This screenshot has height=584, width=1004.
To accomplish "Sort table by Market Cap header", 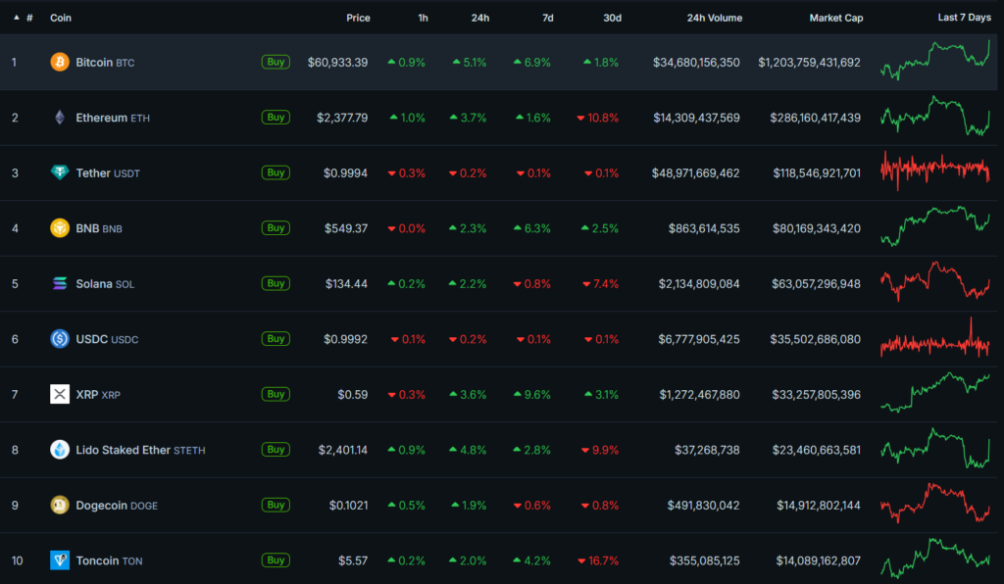I will (835, 18).
